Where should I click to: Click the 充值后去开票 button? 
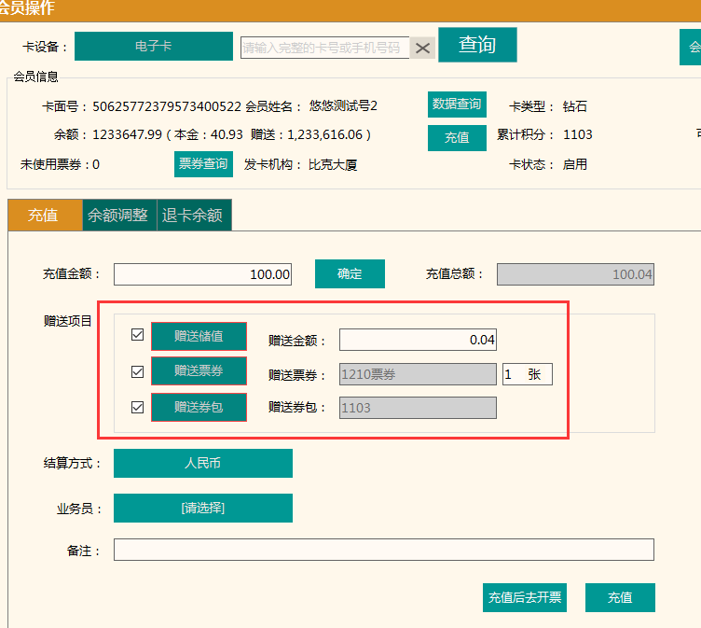coord(525,597)
